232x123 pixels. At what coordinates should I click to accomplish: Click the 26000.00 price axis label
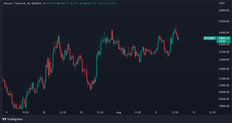[224, 10]
